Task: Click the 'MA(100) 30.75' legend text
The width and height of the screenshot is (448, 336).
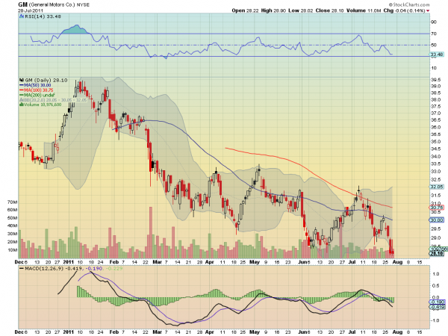Action: click(39, 90)
